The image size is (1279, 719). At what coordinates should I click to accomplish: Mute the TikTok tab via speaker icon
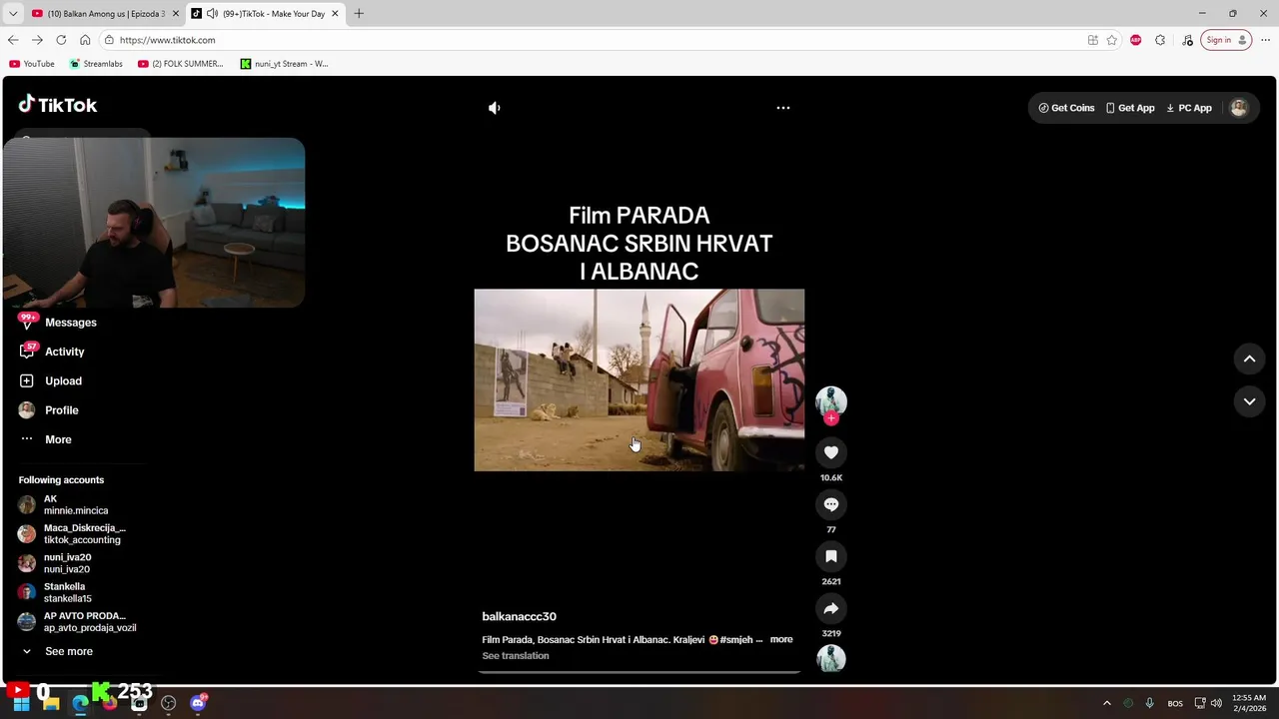(212, 13)
